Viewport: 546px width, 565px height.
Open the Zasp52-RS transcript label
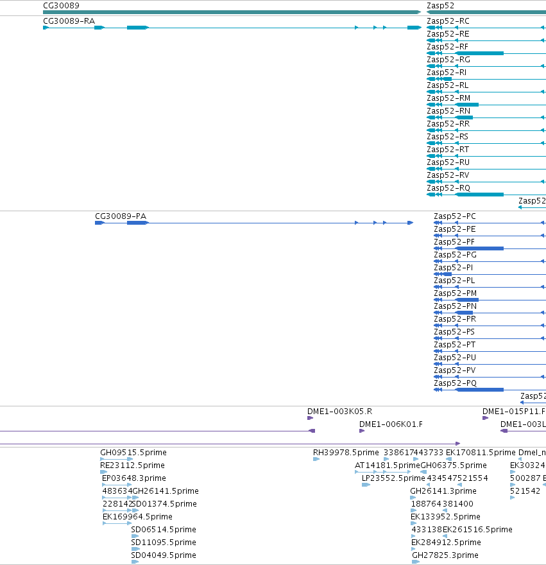(448, 137)
